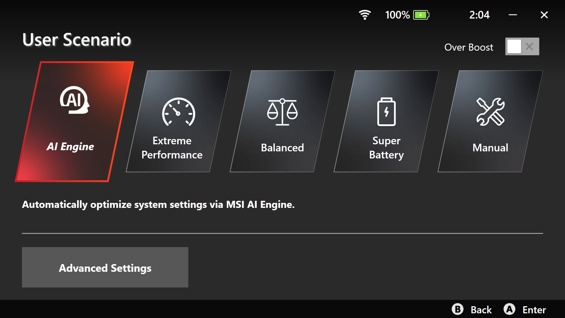Click the speedometer icon for Extreme Performance

(178, 112)
